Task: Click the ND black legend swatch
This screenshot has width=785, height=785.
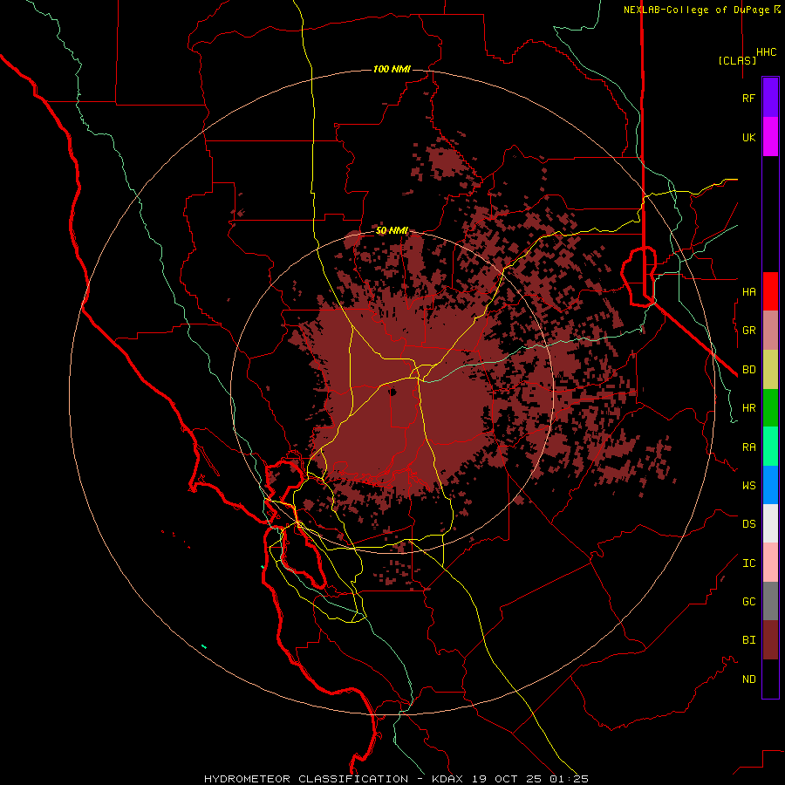Action: [770, 679]
